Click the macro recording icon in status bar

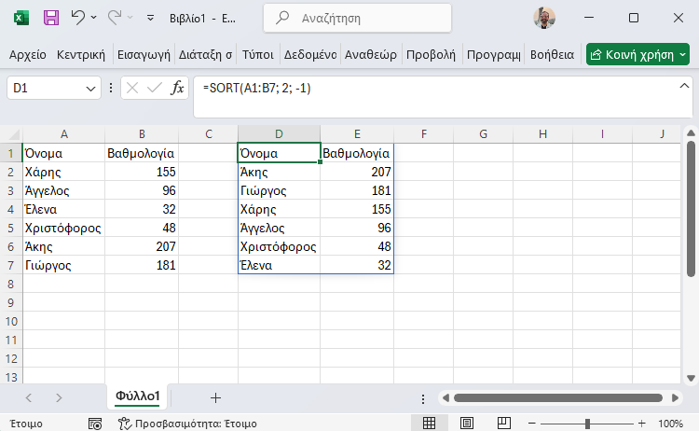pyautogui.click(x=95, y=424)
